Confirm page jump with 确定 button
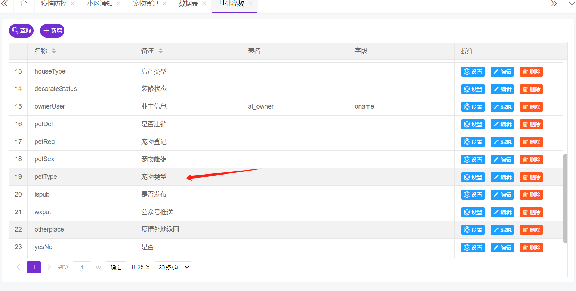Image resolution: width=576 pixels, height=291 pixels. [x=116, y=267]
